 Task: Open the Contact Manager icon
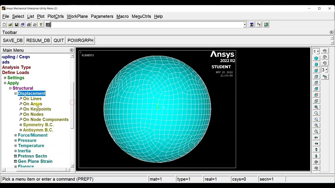pyautogui.click(x=266, y=25)
